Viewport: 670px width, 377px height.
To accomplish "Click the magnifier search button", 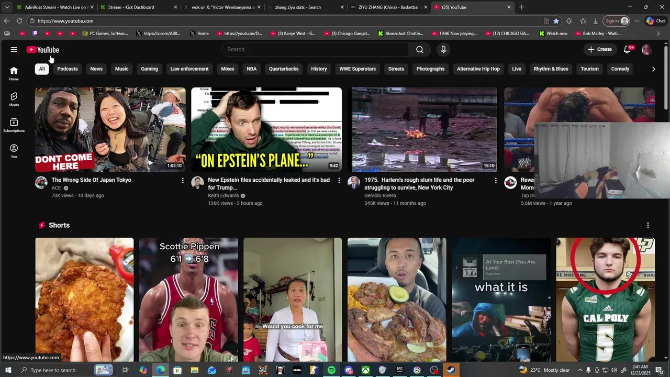I will click(420, 49).
